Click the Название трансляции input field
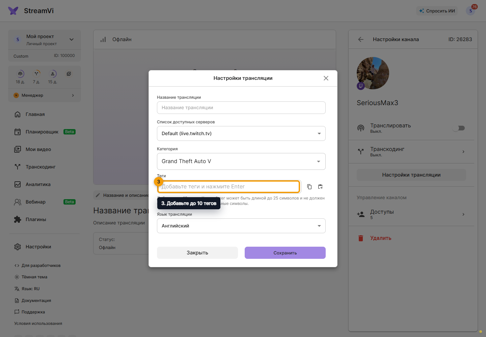Screen dimensions: 486x337 coord(241,108)
